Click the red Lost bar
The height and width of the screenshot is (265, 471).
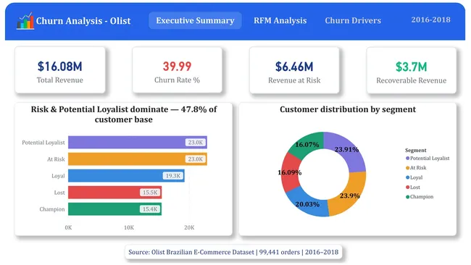(114, 193)
